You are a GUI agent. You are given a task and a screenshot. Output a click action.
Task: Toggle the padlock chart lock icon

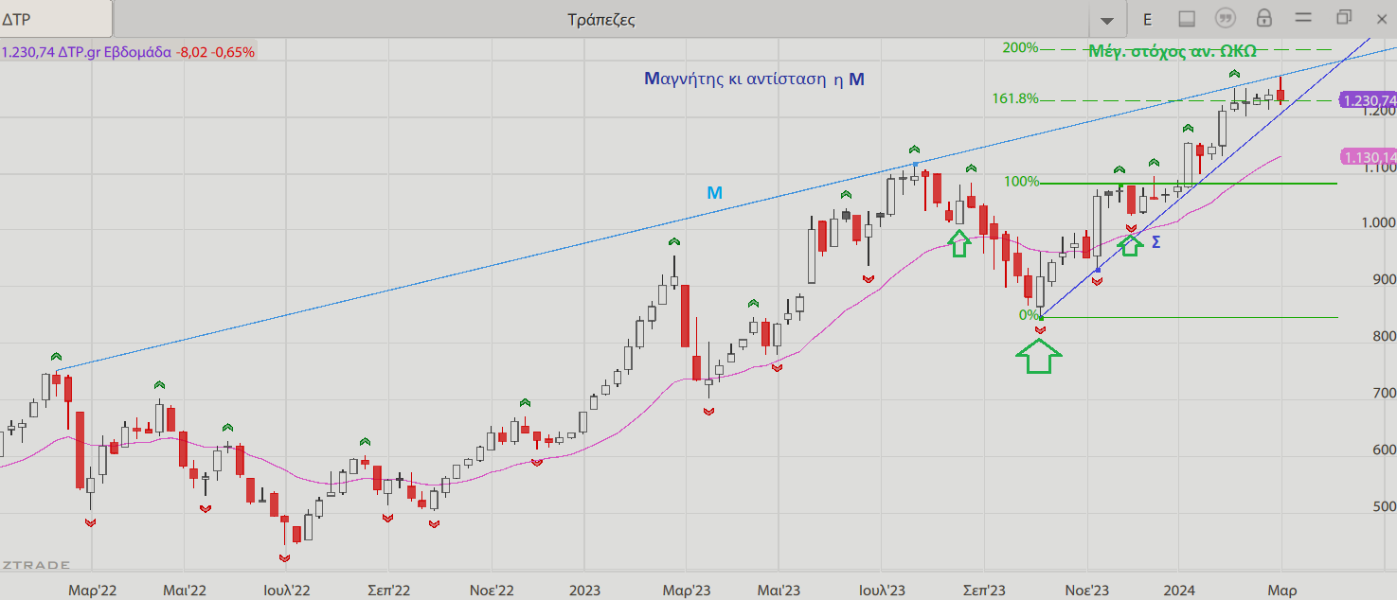coord(1263,19)
